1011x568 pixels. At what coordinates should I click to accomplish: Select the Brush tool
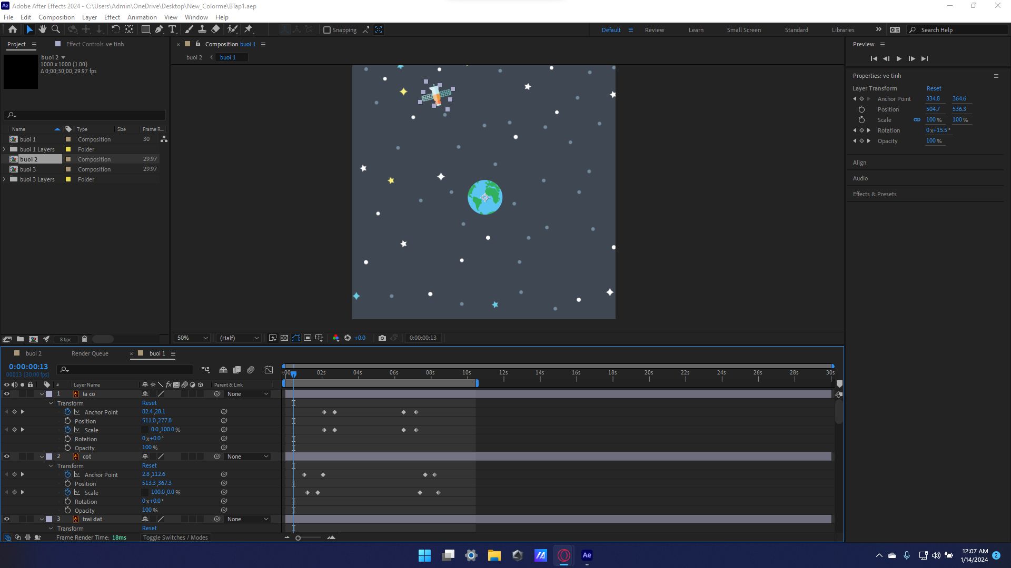click(189, 29)
